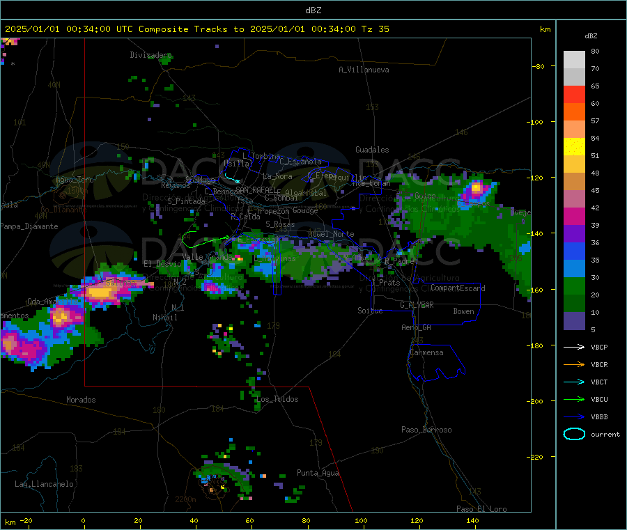Click the A_Villanueva place label
Viewport: 627px width, 530px height.
click(364, 70)
